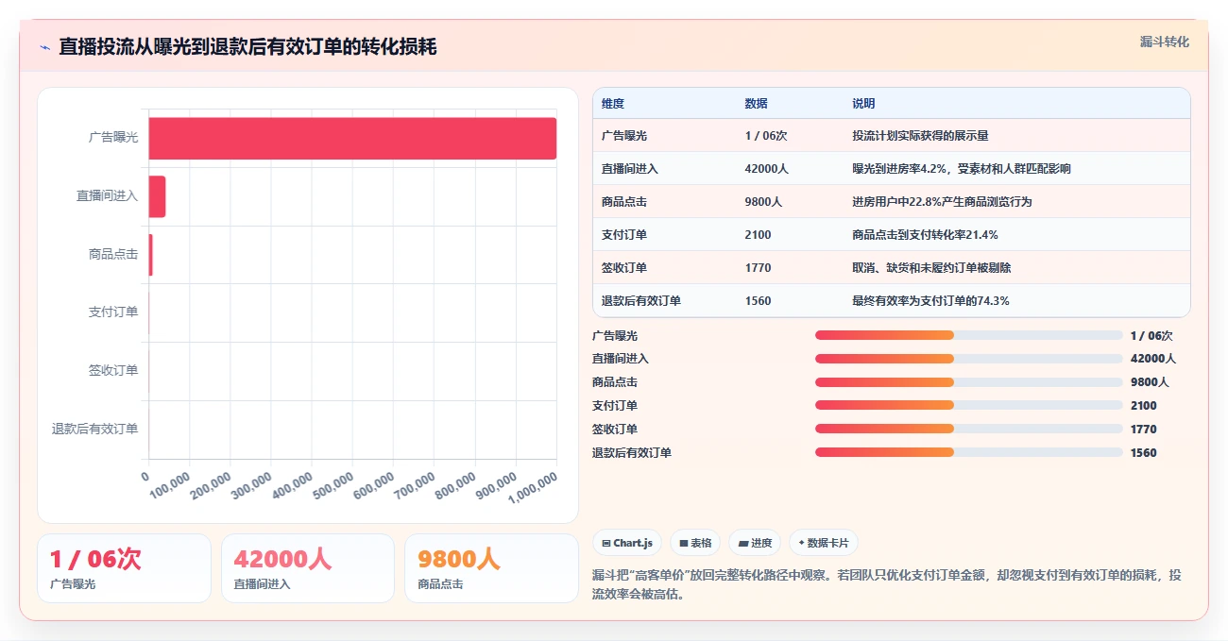Click the 商品点击 cell in the table
Screen dimensions: 1228x641
pos(624,202)
